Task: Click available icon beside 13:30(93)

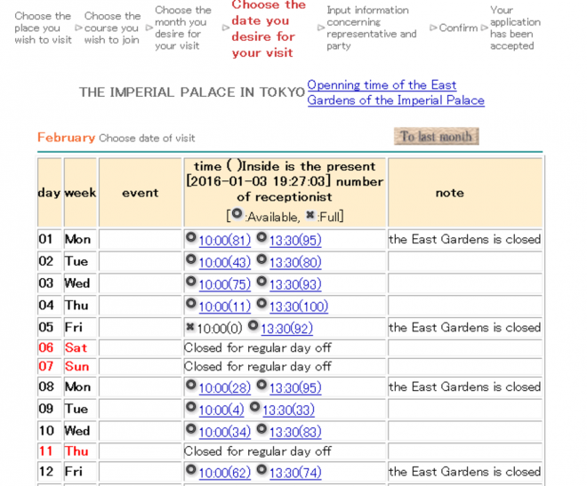Action: [x=261, y=281]
